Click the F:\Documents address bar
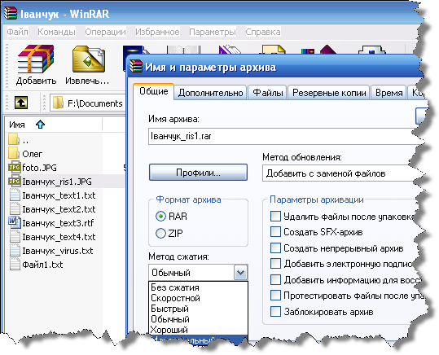 point(88,103)
